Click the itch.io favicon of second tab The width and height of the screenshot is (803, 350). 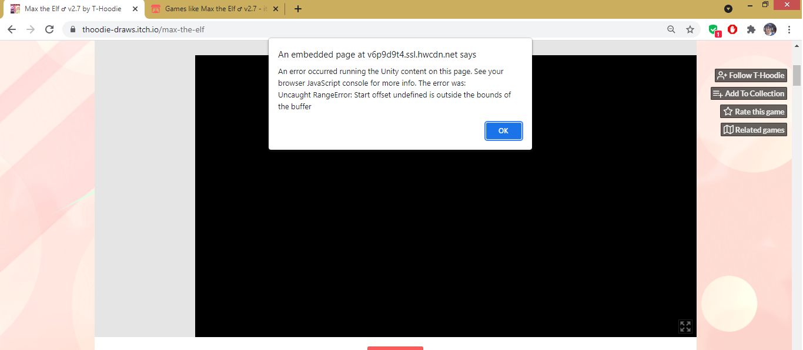coord(156,9)
